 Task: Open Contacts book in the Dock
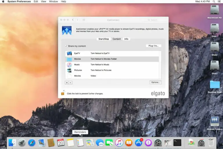[x=51, y=143]
